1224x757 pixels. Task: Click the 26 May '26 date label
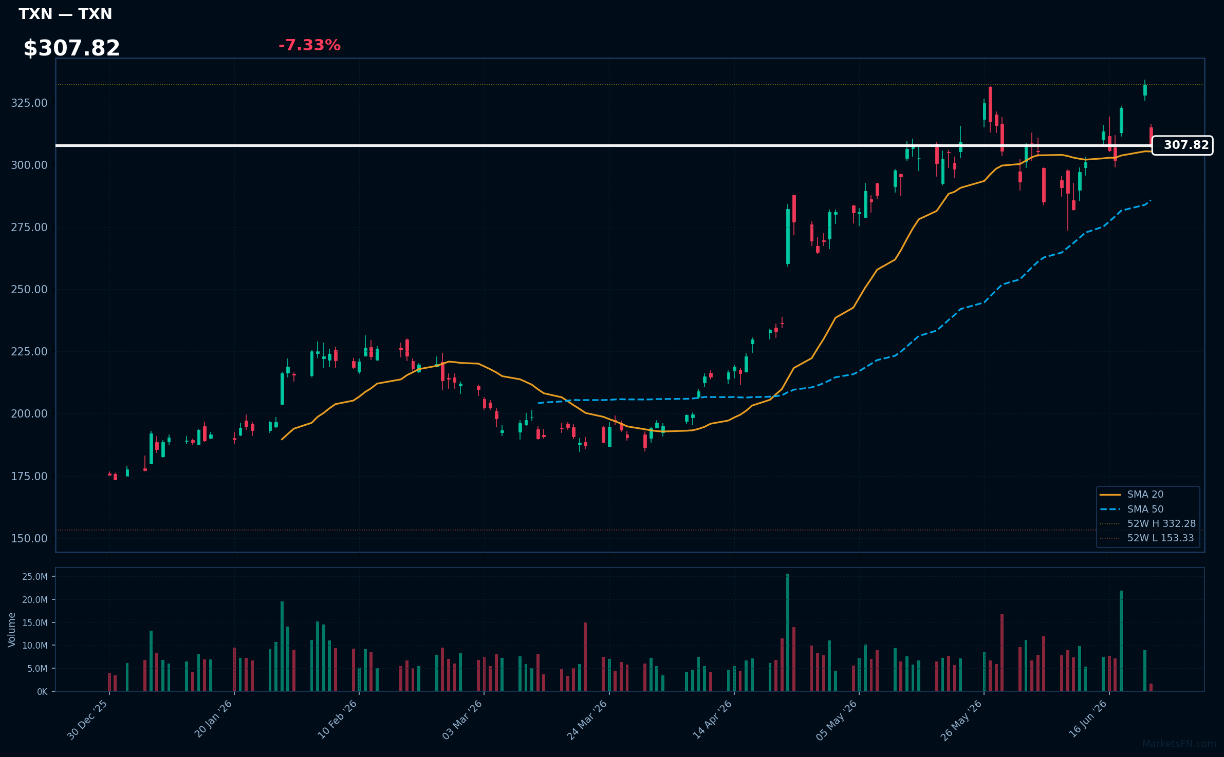coord(961,720)
